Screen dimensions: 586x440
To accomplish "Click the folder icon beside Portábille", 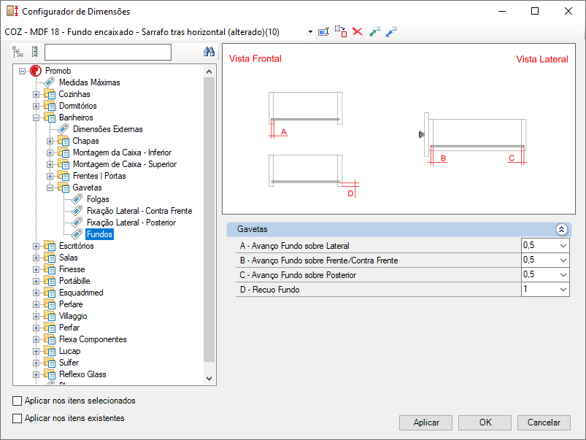I will tap(50, 281).
